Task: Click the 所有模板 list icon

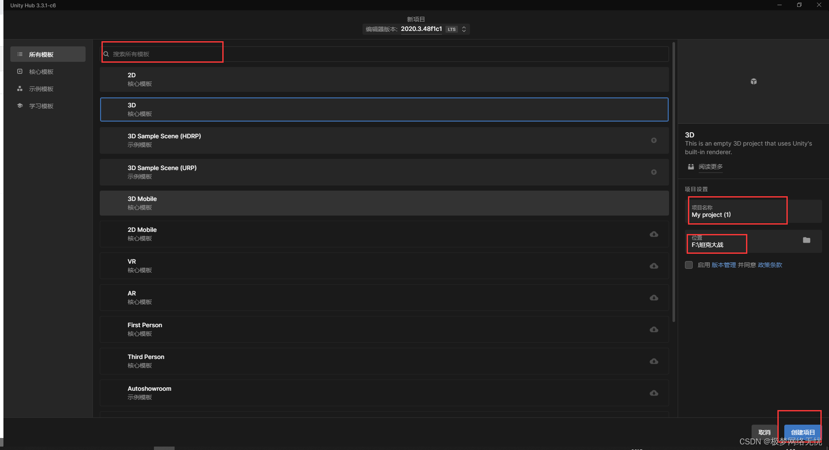Action: click(20, 54)
